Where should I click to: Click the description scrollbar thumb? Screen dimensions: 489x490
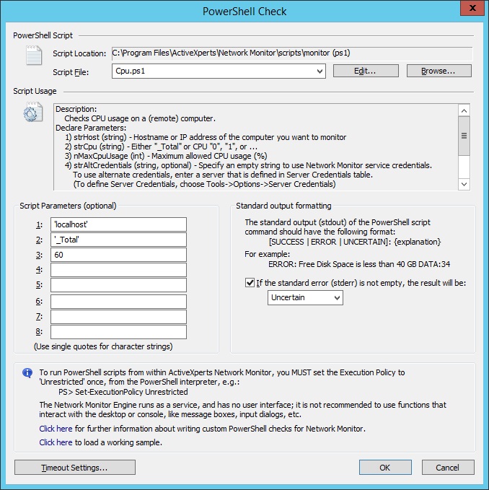(x=464, y=136)
